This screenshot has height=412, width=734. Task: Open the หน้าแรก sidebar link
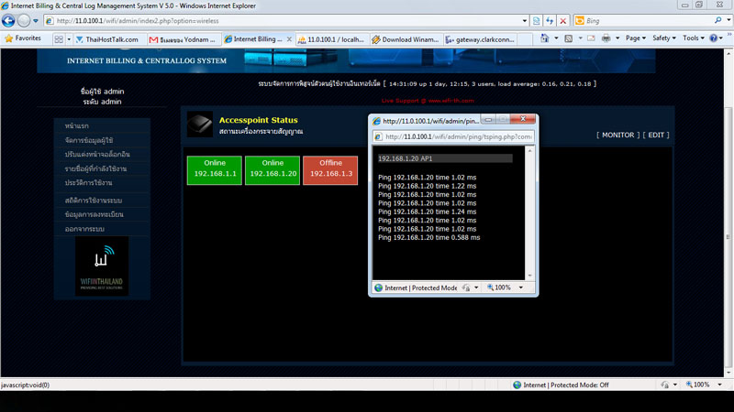pyautogui.click(x=77, y=126)
